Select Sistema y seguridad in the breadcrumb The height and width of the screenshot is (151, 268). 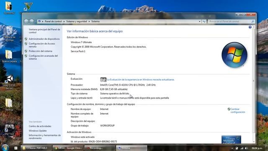[77, 21]
